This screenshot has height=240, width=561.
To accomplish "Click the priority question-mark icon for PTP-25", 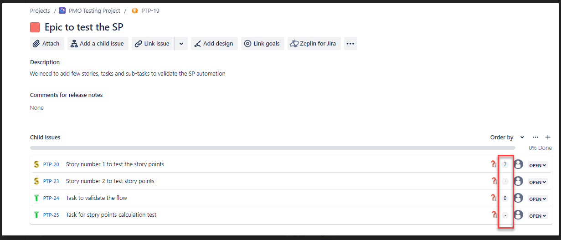I will coord(494,215).
